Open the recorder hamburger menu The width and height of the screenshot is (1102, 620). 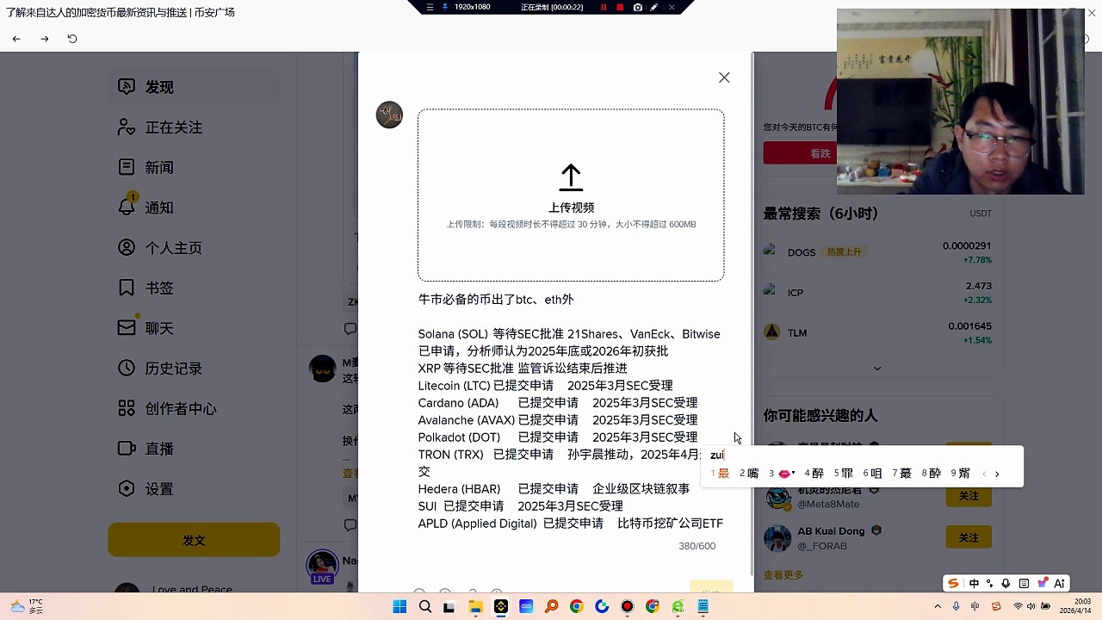coord(430,7)
